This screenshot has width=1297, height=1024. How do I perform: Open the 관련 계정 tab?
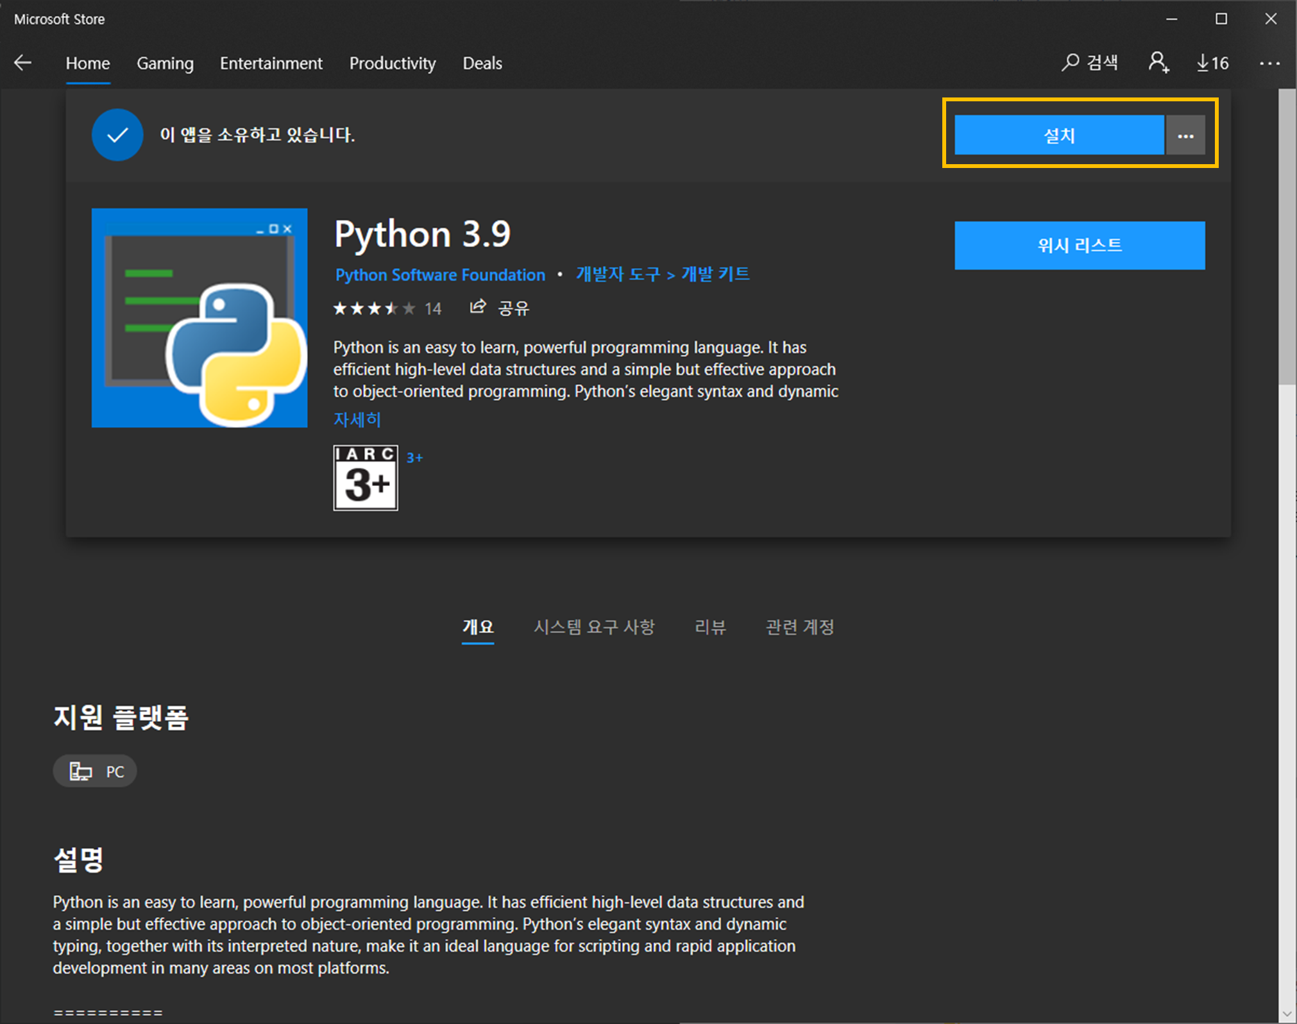(800, 626)
